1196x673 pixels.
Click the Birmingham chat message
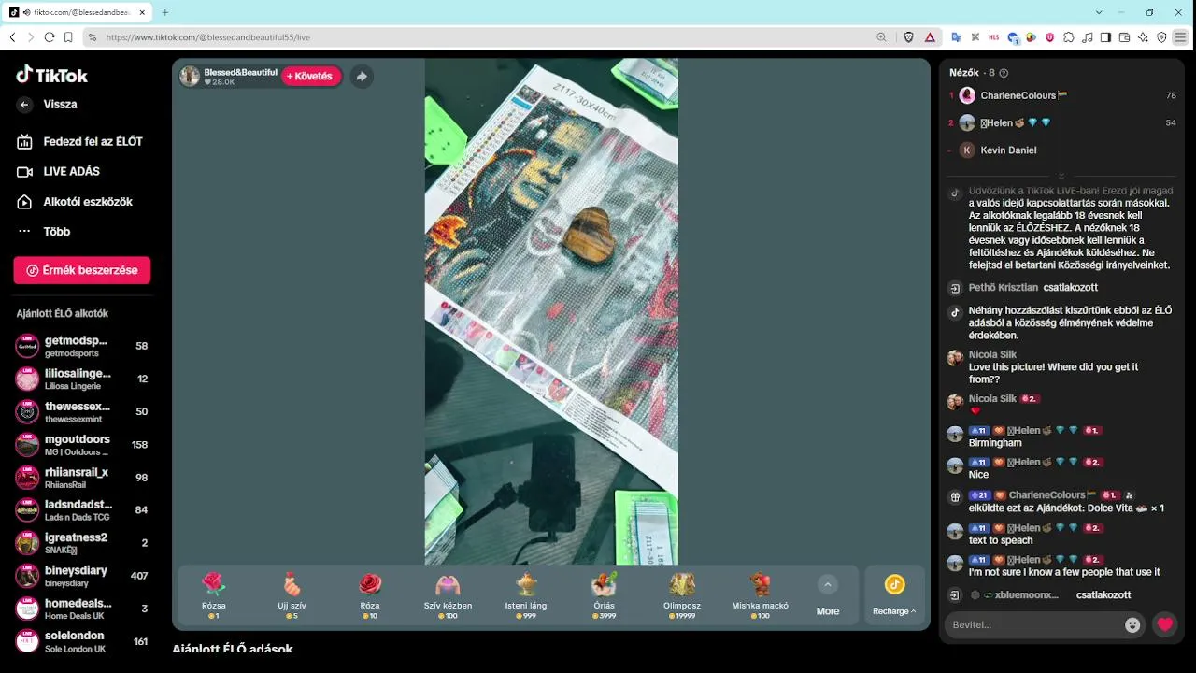point(995,443)
